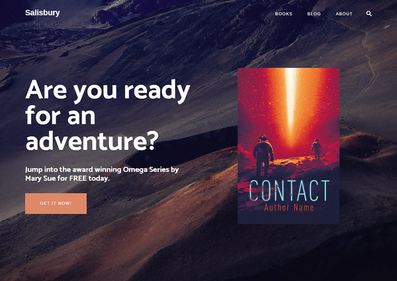Click the Get It Now! button
The image size is (397, 281).
tap(56, 203)
